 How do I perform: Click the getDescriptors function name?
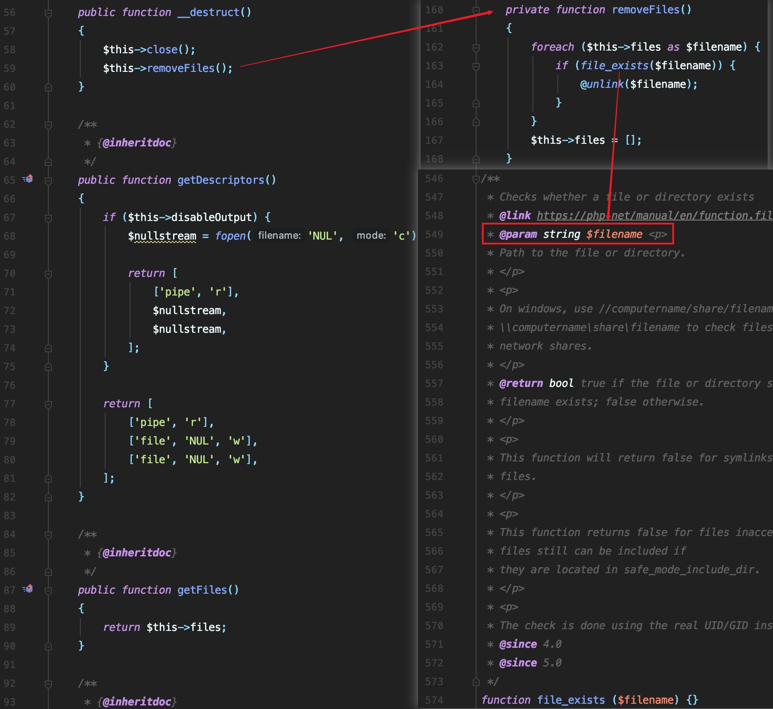(x=221, y=180)
